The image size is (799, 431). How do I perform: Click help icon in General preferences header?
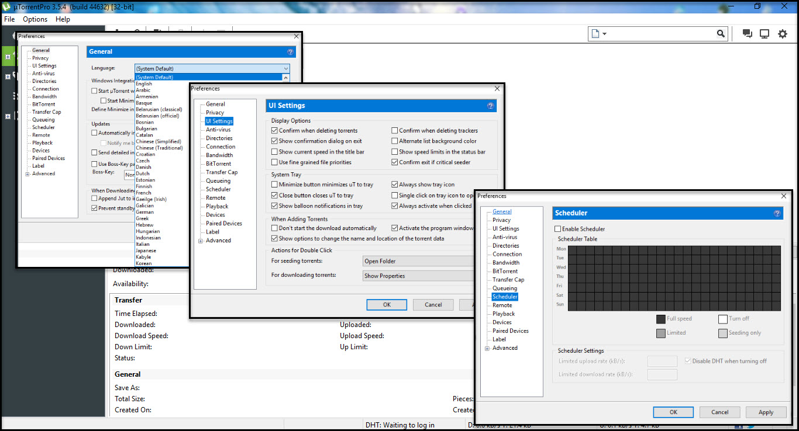[290, 52]
